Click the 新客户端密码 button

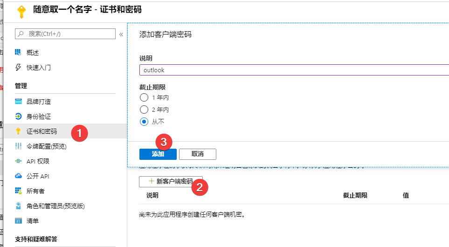click(171, 181)
